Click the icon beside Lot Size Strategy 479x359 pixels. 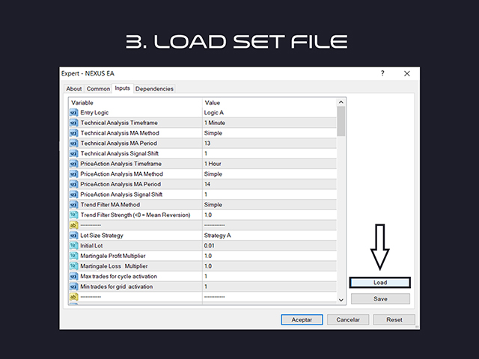(x=73, y=236)
